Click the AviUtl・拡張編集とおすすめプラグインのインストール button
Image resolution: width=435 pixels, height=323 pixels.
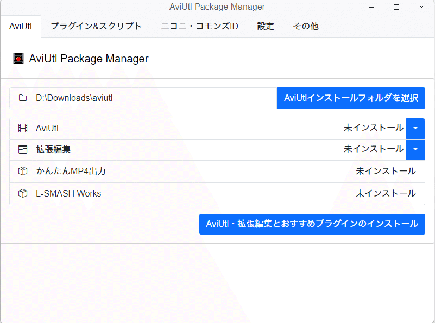312,224
